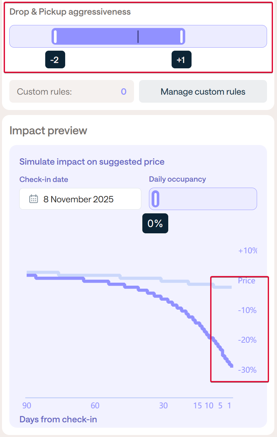Screen dimensions: 277x437
Task: Click the 30 days mark on chart axis
Action: click(x=163, y=406)
